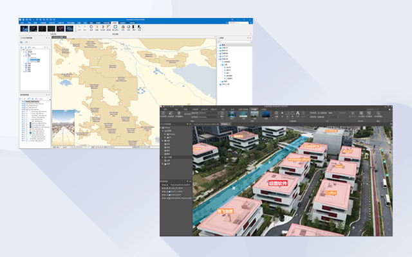Collapse the root node of light workspace tree
412x257 pixels.
(x=22, y=50)
